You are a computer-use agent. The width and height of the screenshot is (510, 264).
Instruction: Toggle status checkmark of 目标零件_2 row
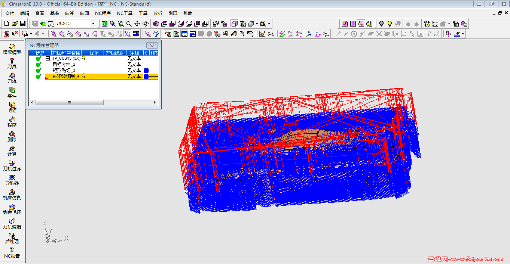(x=38, y=64)
